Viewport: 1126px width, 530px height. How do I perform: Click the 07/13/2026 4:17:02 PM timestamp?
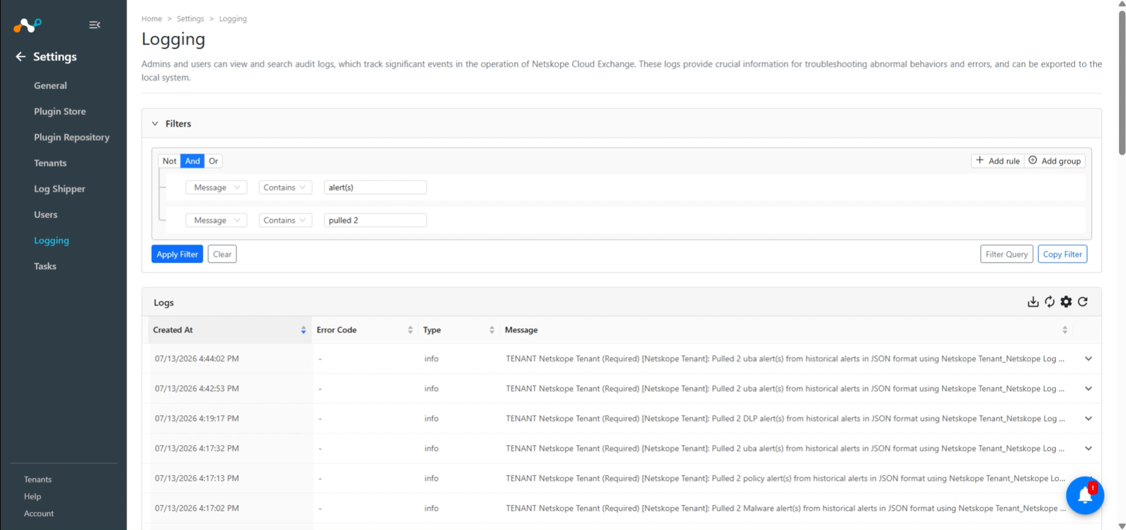point(197,508)
